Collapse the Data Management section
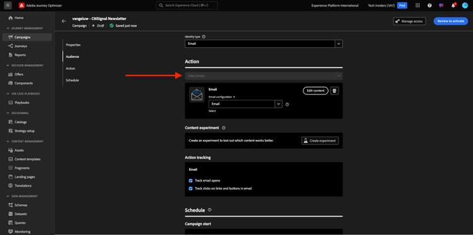Image resolution: width=473 pixels, height=235 pixels. pyautogui.click(x=8, y=196)
